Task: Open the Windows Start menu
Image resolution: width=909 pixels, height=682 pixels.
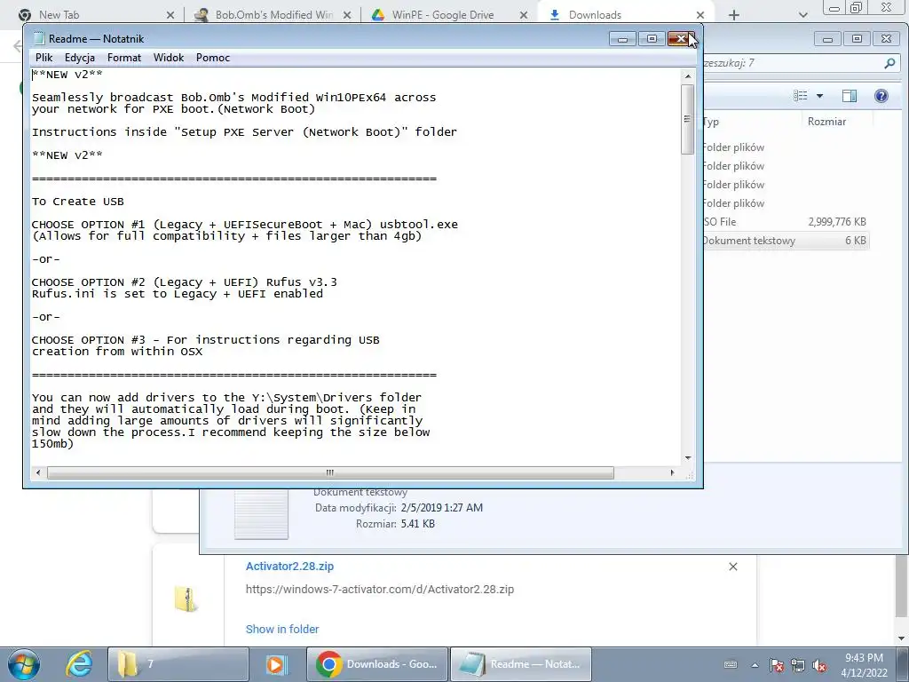Action: pyautogui.click(x=24, y=664)
